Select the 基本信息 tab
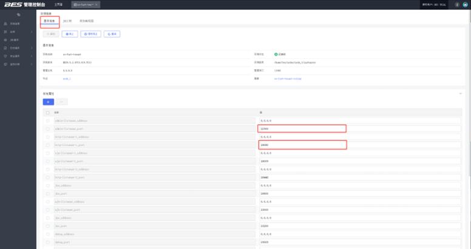Screen dimensions: 471x249 click(50, 21)
